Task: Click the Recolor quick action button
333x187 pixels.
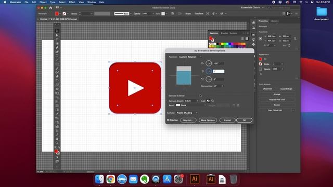Action: pyautogui.click(x=277, y=105)
